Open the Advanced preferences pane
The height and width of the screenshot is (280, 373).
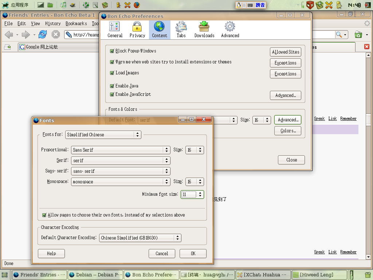pos(230,30)
